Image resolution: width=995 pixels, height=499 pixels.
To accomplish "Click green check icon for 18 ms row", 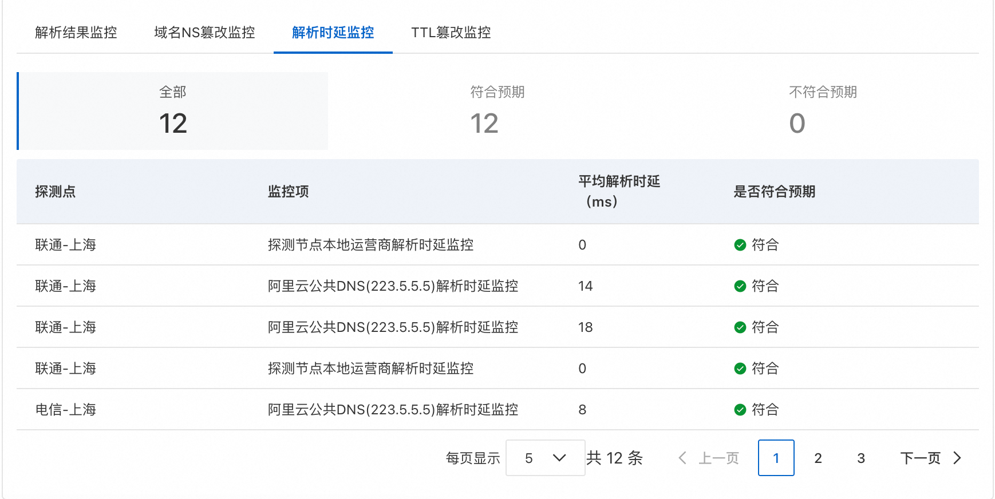I will tap(740, 327).
